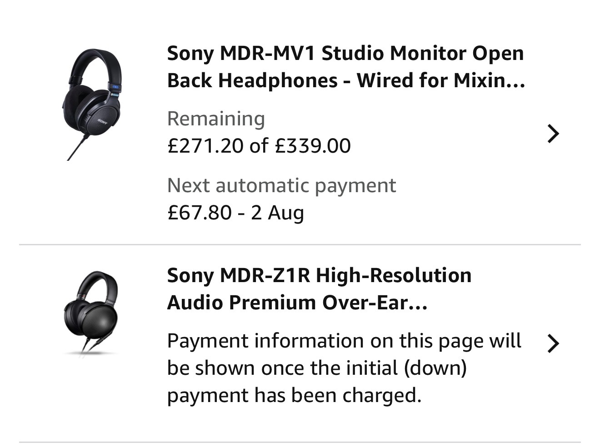The image size is (600, 447).
Task: Open the MDR-MV1 Studio Monitor title link
Action: point(345,68)
